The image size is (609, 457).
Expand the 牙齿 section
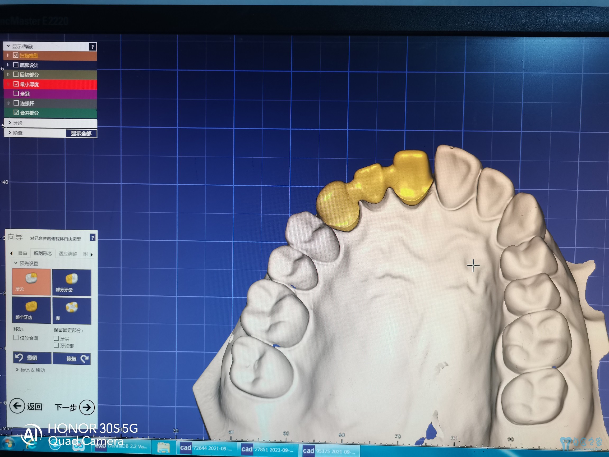tap(10, 123)
